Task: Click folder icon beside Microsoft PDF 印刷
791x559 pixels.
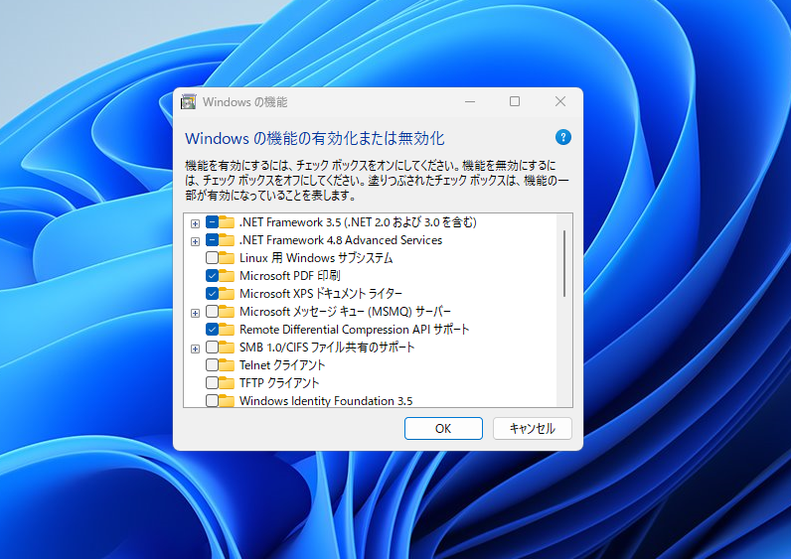Action: point(227,276)
